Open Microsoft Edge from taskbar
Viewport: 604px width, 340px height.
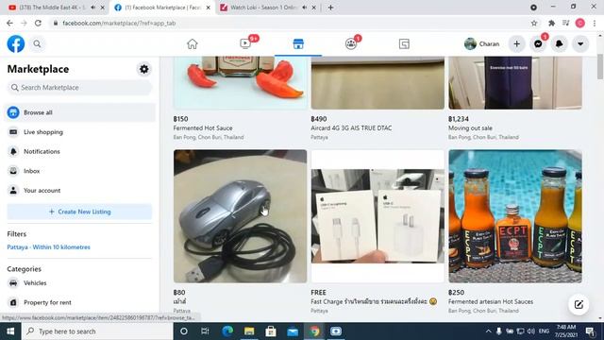[227, 331]
